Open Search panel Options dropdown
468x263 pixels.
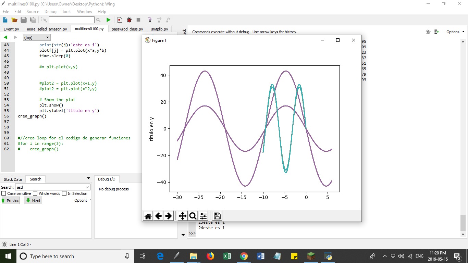pos(83,200)
